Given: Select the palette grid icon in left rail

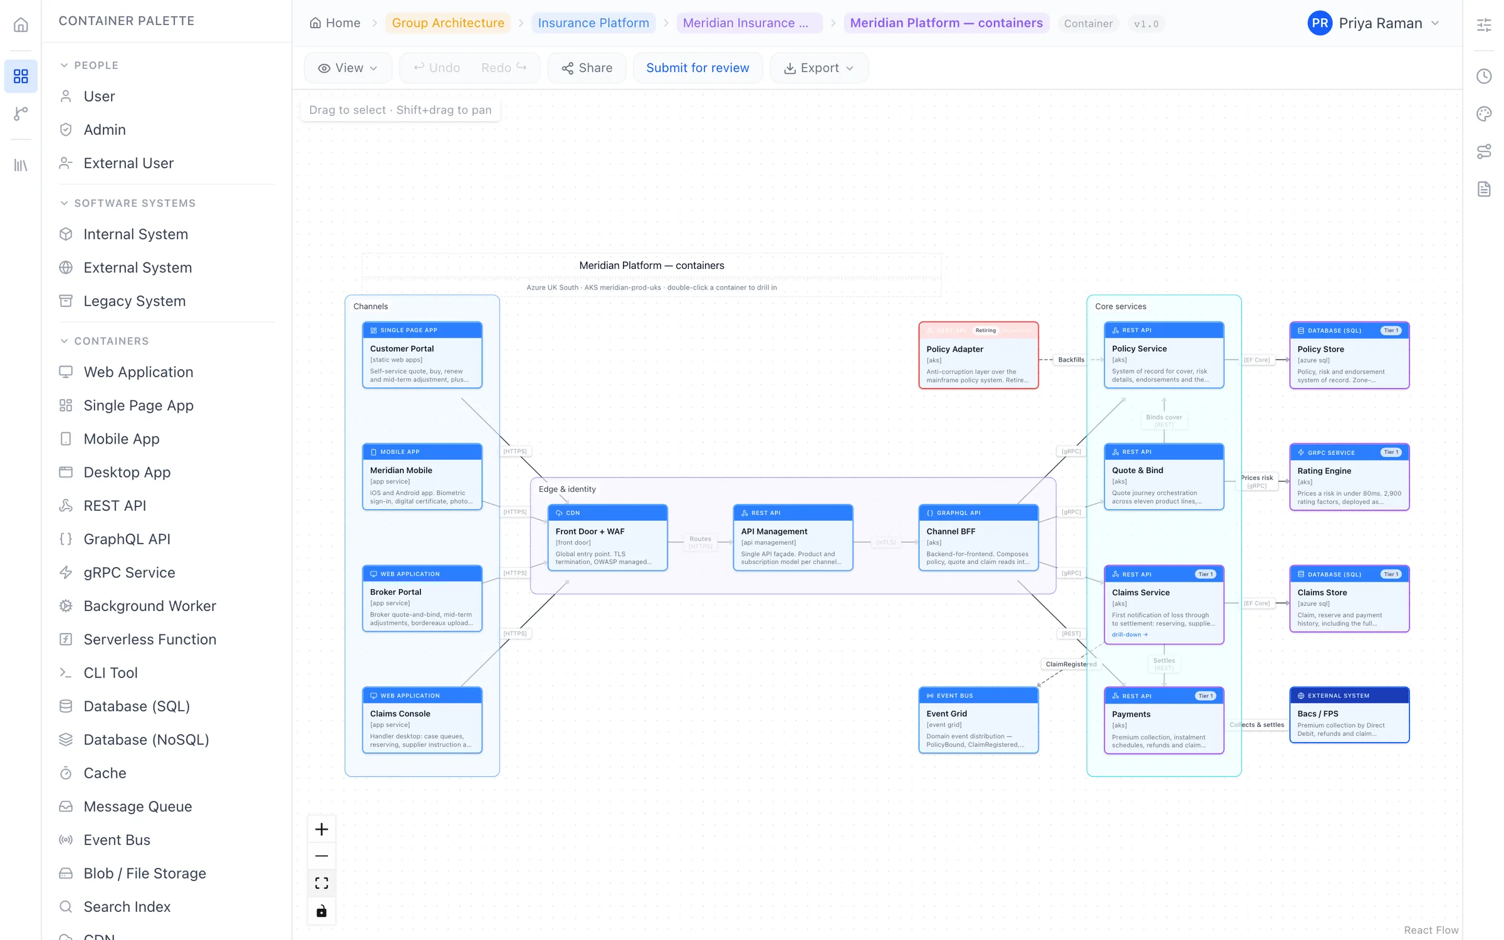Looking at the screenshot, I should pos(21,76).
